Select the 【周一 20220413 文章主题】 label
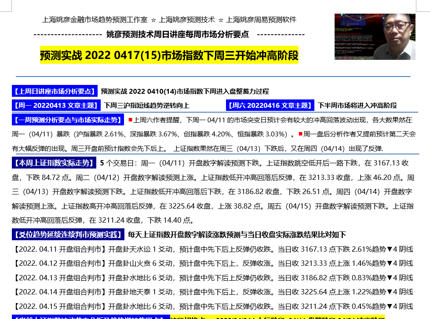430x319 pixels. pyautogui.click(x=56, y=106)
